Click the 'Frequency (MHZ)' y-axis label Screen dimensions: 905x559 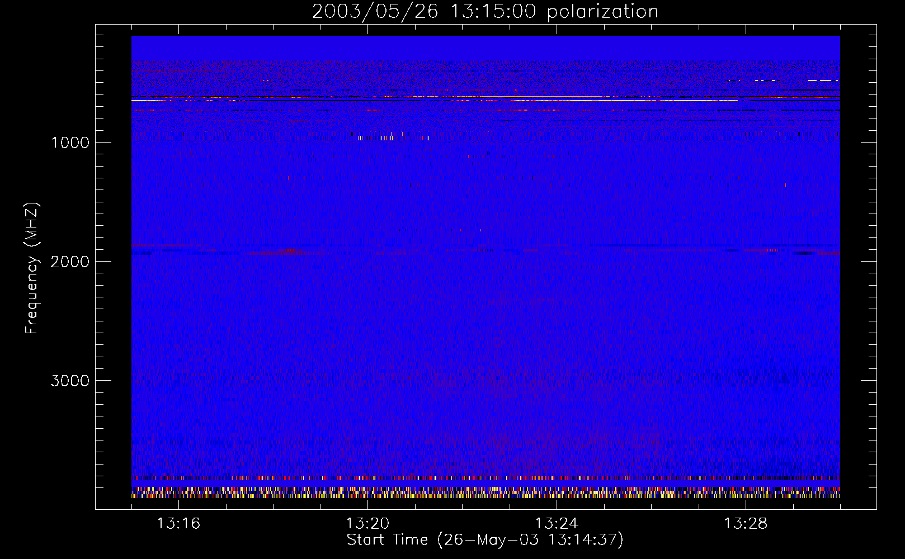(32, 268)
